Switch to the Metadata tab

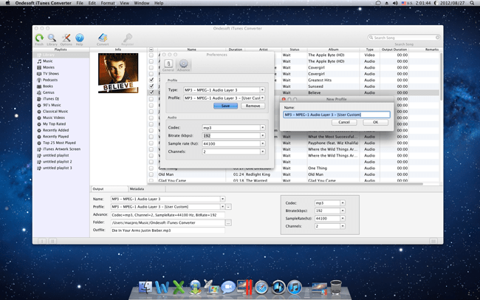point(147,189)
